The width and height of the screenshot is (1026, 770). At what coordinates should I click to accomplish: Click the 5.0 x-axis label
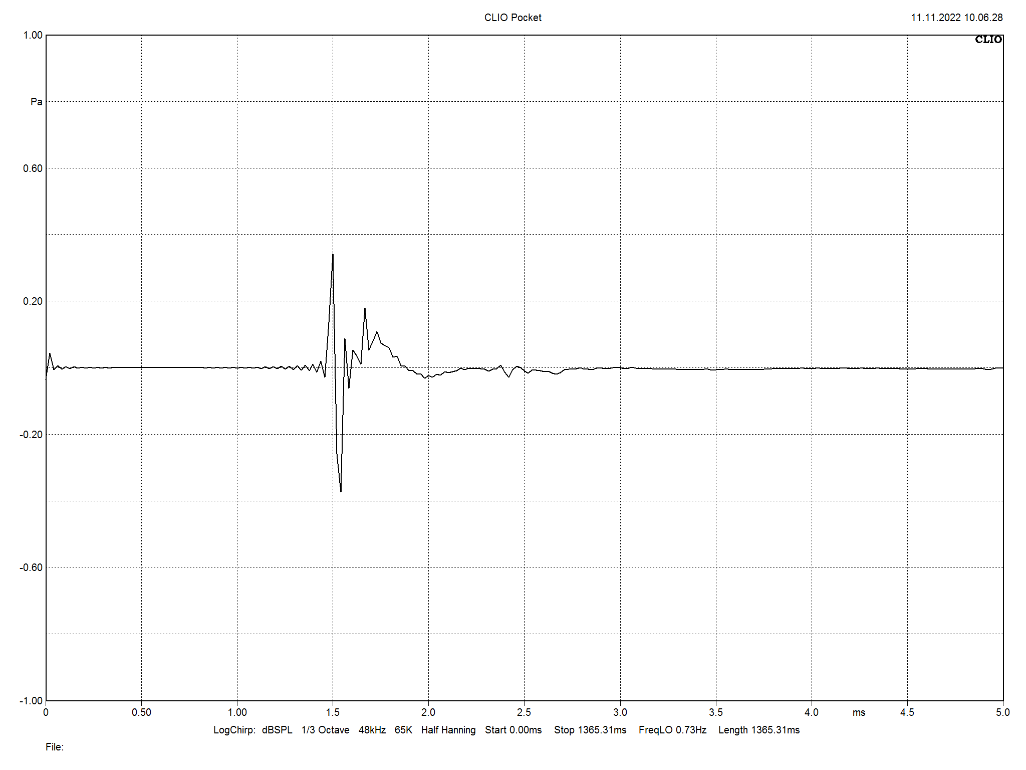click(x=1003, y=712)
